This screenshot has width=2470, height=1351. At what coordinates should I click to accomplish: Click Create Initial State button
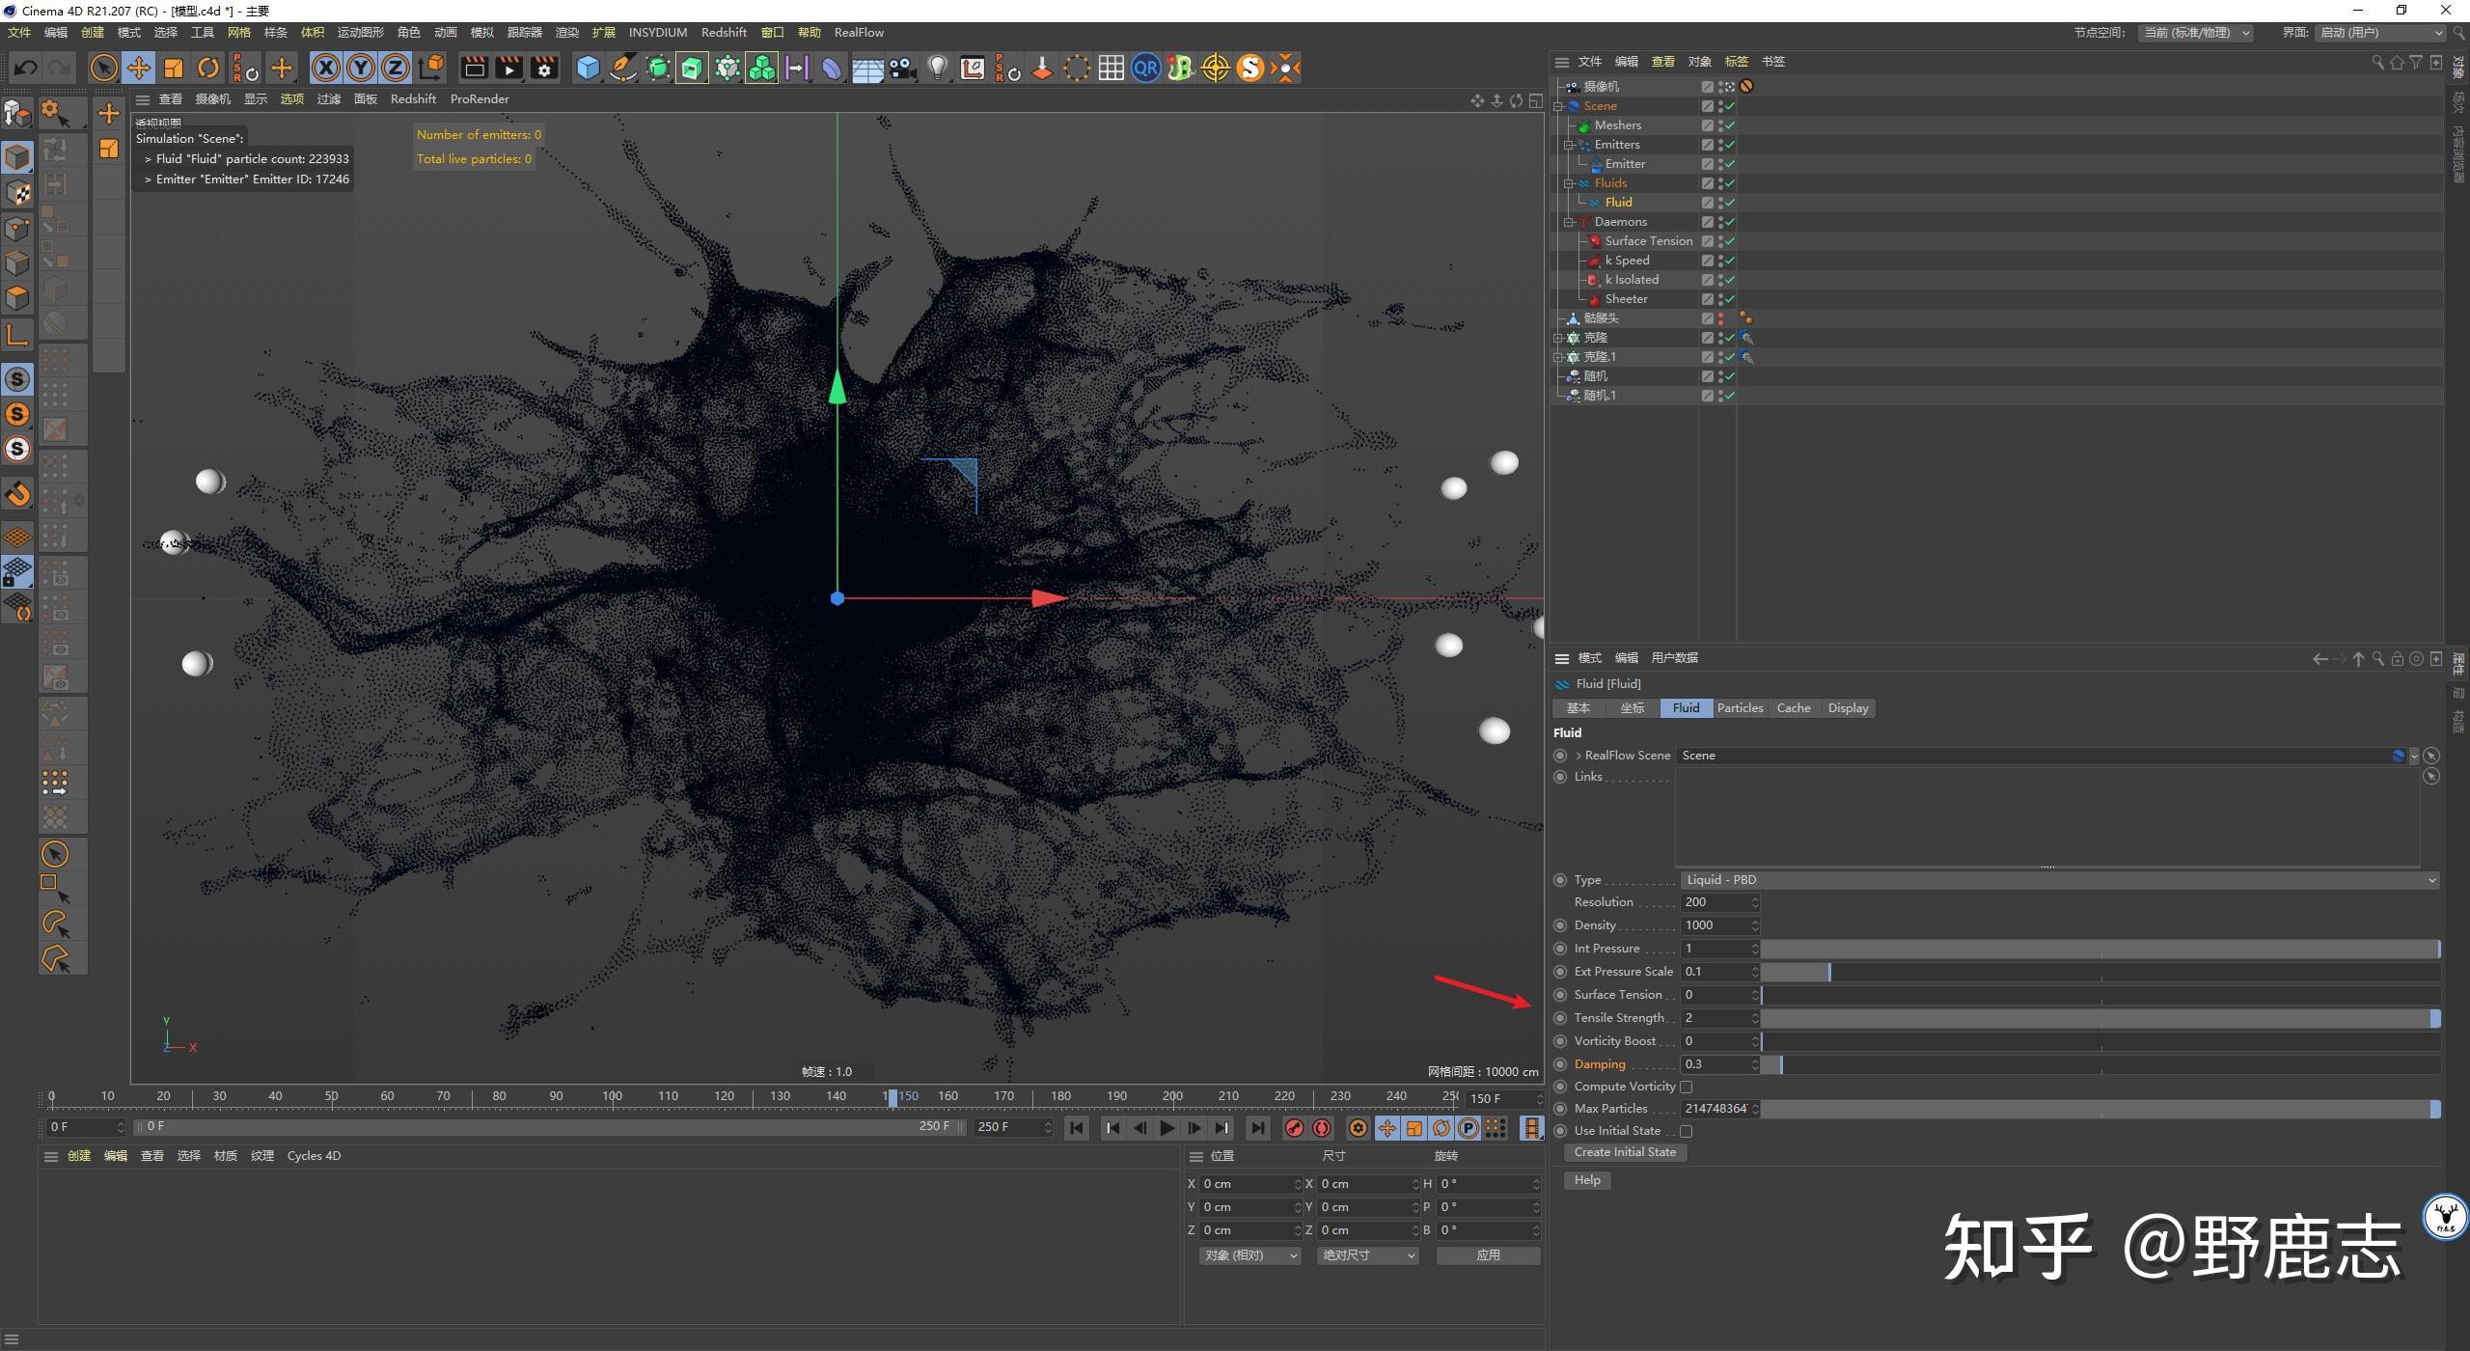pyautogui.click(x=1625, y=1152)
